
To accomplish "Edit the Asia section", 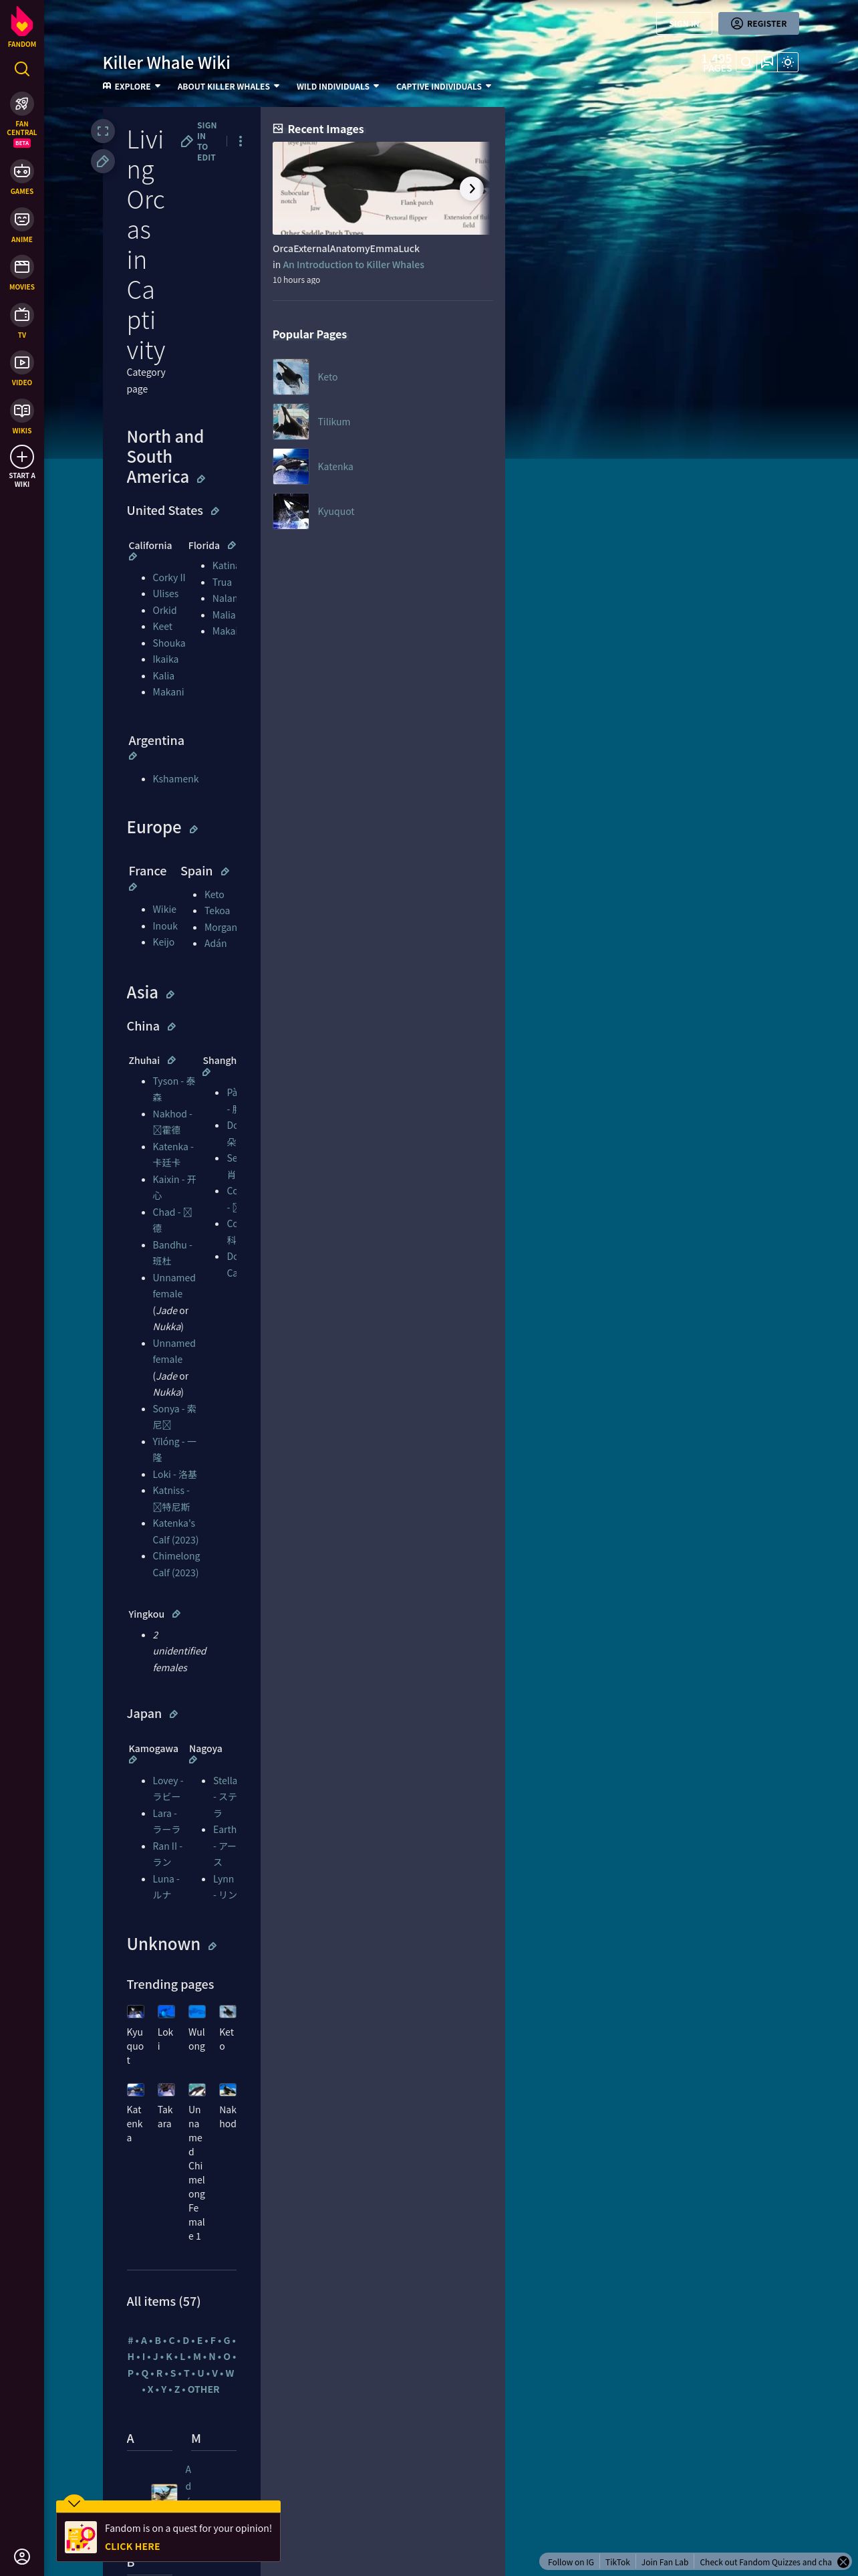I will 170,994.
